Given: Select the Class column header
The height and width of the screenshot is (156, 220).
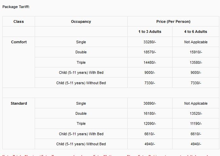Looking at the screenshot, I should click(19, 21).
